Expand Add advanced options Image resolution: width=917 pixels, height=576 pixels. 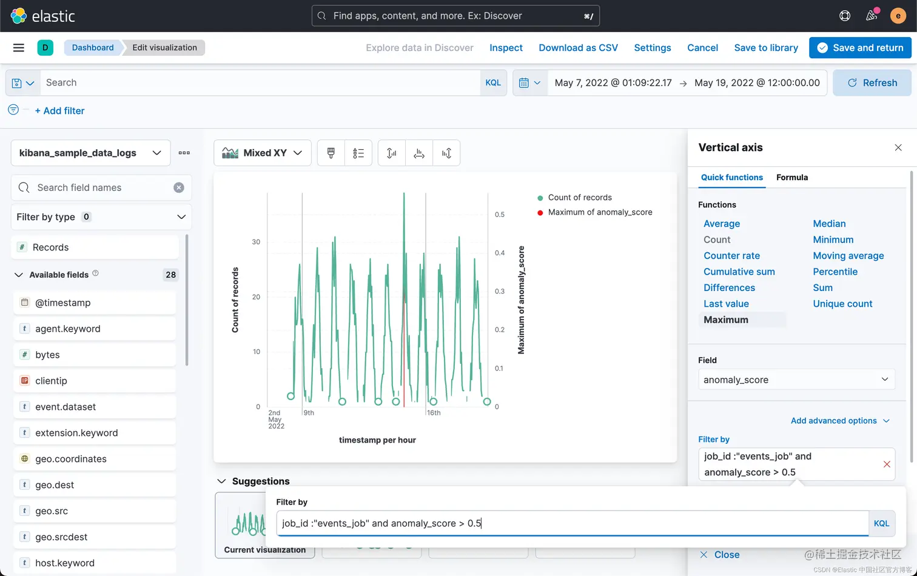click(x=840, y=420)
